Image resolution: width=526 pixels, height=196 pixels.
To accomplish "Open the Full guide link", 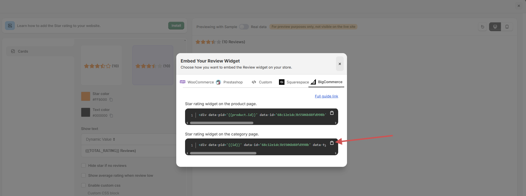I will [326, 96].
